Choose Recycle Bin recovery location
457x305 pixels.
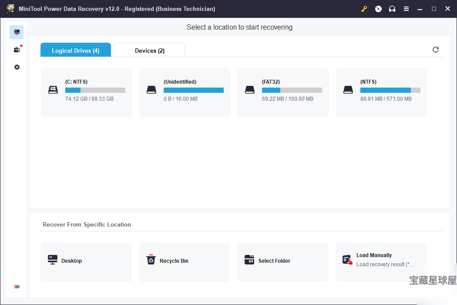click(185, 262)
